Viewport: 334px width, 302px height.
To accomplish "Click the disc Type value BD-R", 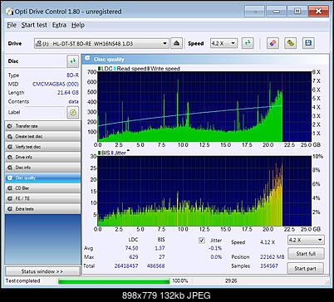I will [72, 75].
